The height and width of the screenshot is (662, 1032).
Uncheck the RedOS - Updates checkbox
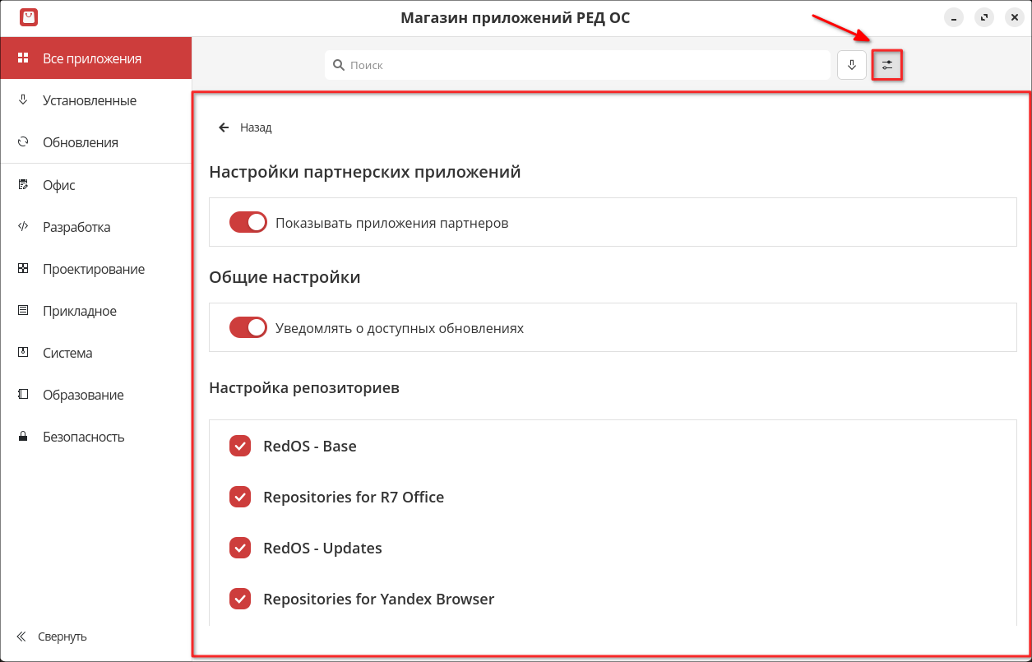240,549
